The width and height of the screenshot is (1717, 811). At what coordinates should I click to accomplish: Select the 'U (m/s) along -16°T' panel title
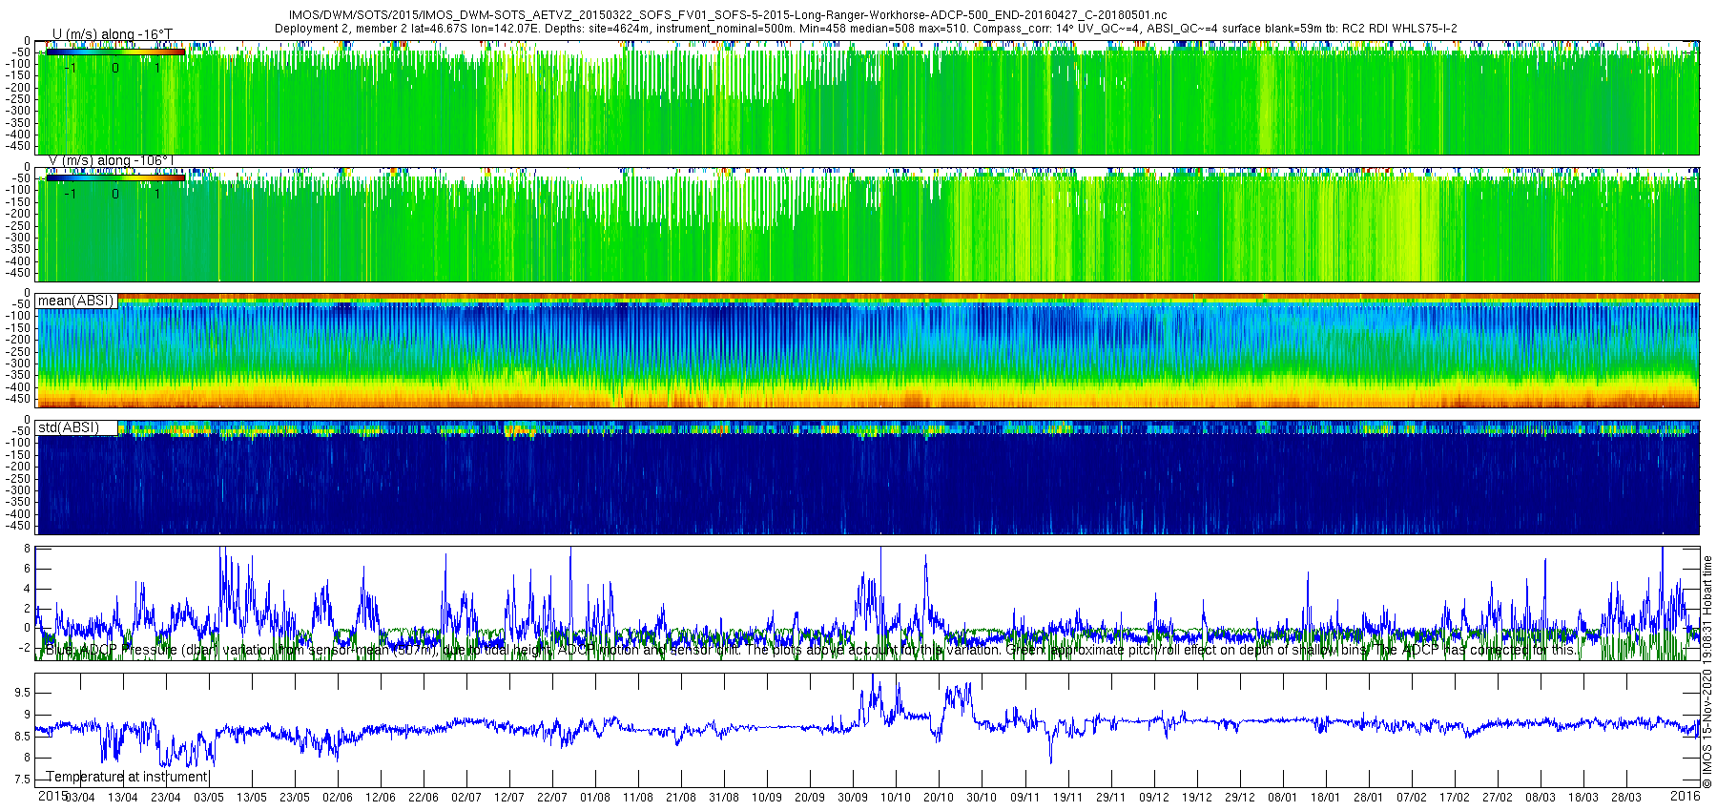tap(112, 34)
